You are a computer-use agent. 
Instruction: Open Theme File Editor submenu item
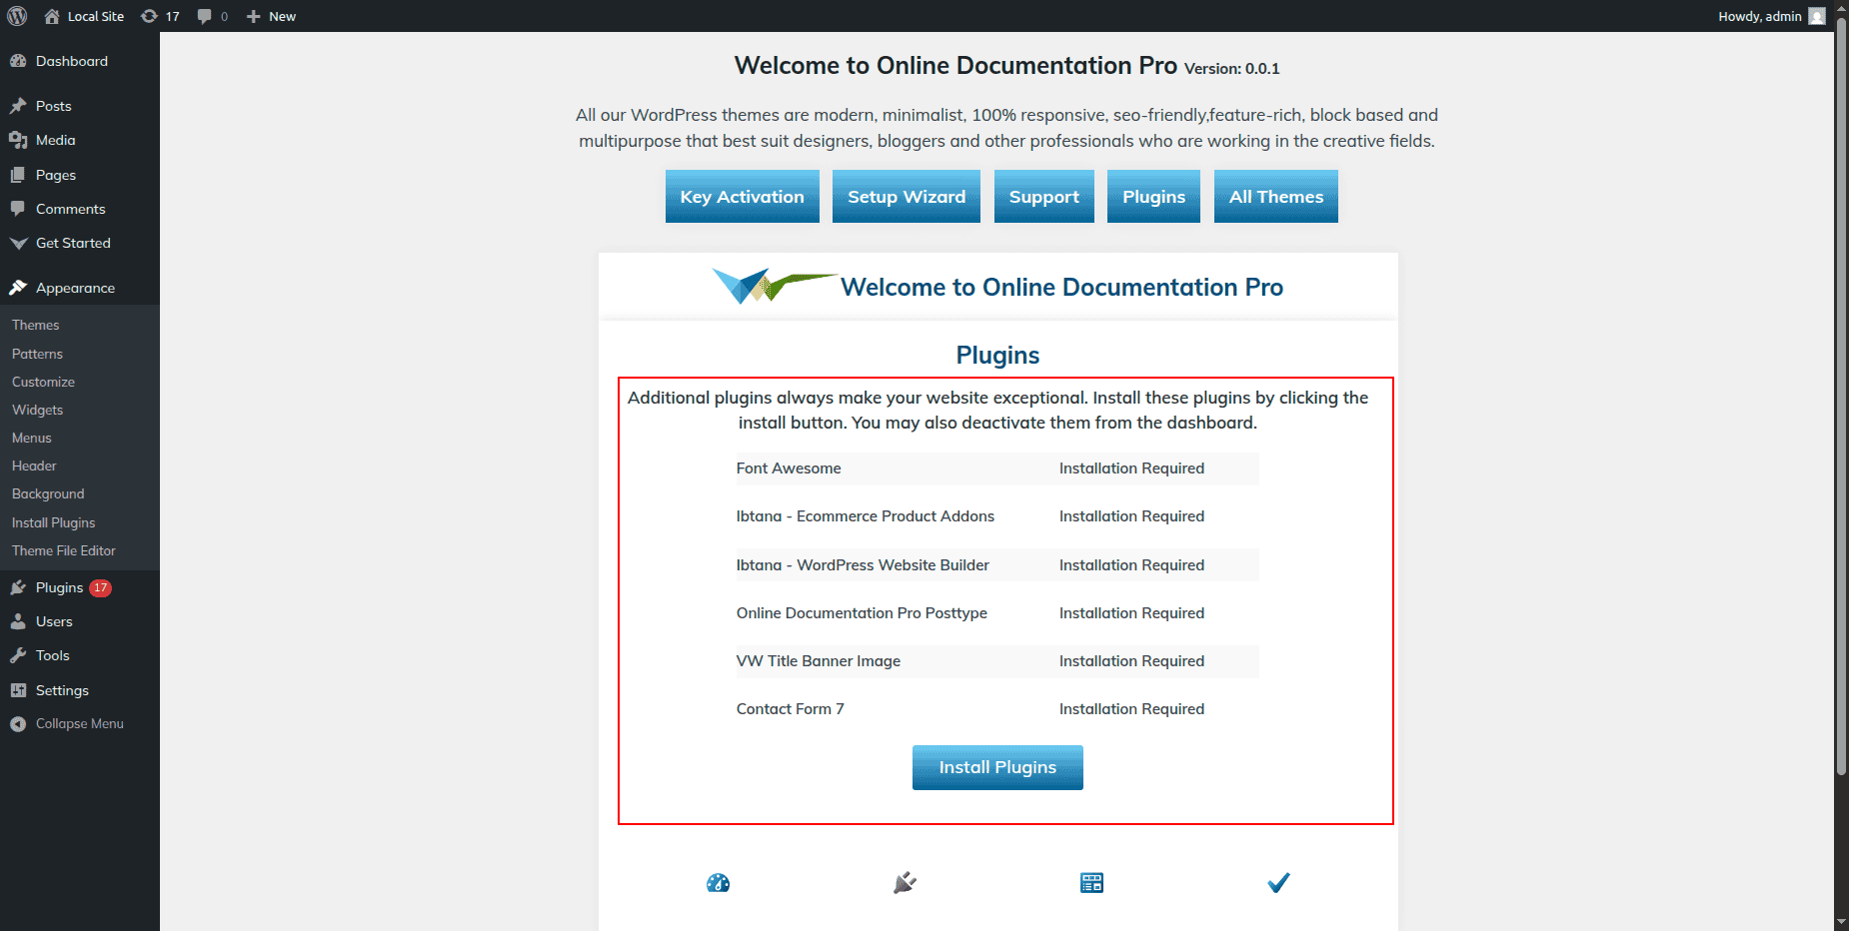pos(64,551)
